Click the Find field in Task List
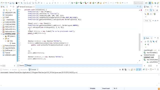The image size is (160, 90). coord(147,20)
